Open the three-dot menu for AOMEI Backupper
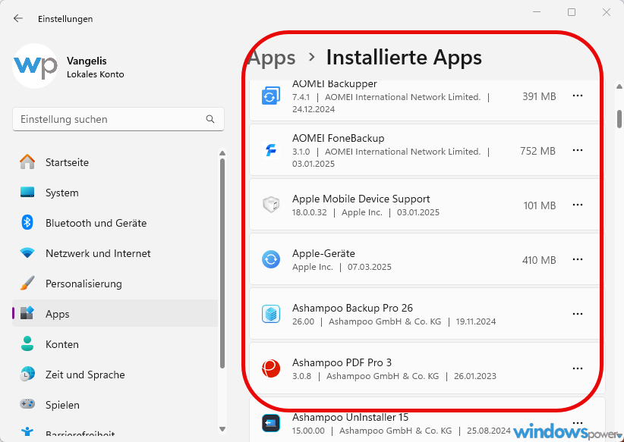 click(x=578, y=96)
